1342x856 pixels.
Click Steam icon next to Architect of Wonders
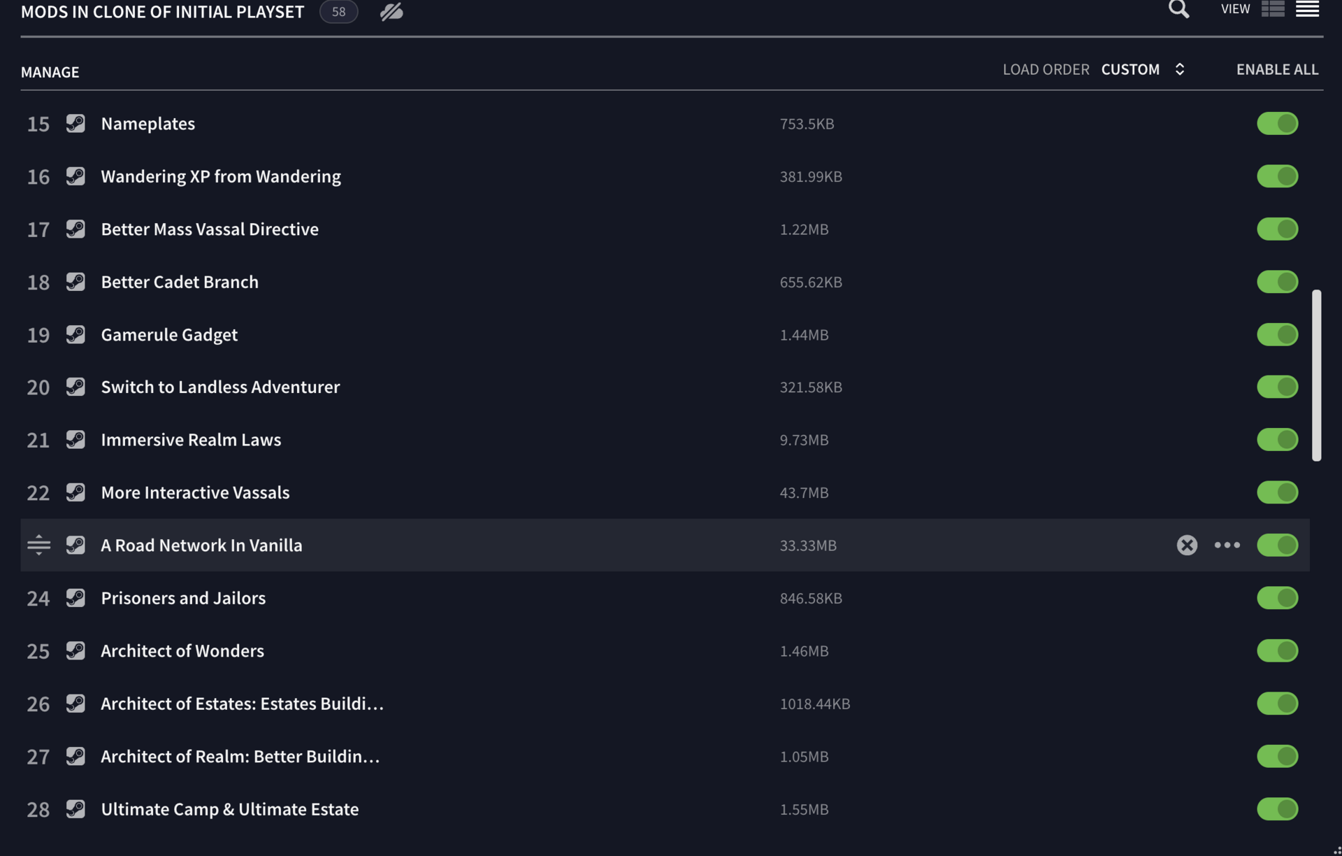75,650
